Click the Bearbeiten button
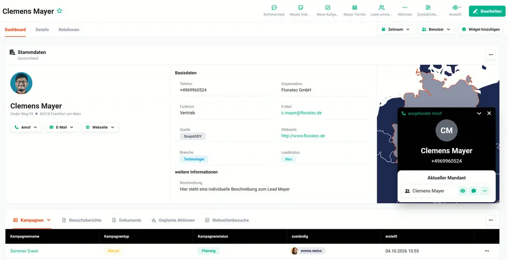This screenshot has height=260, width=508. (x=487, y=11)
